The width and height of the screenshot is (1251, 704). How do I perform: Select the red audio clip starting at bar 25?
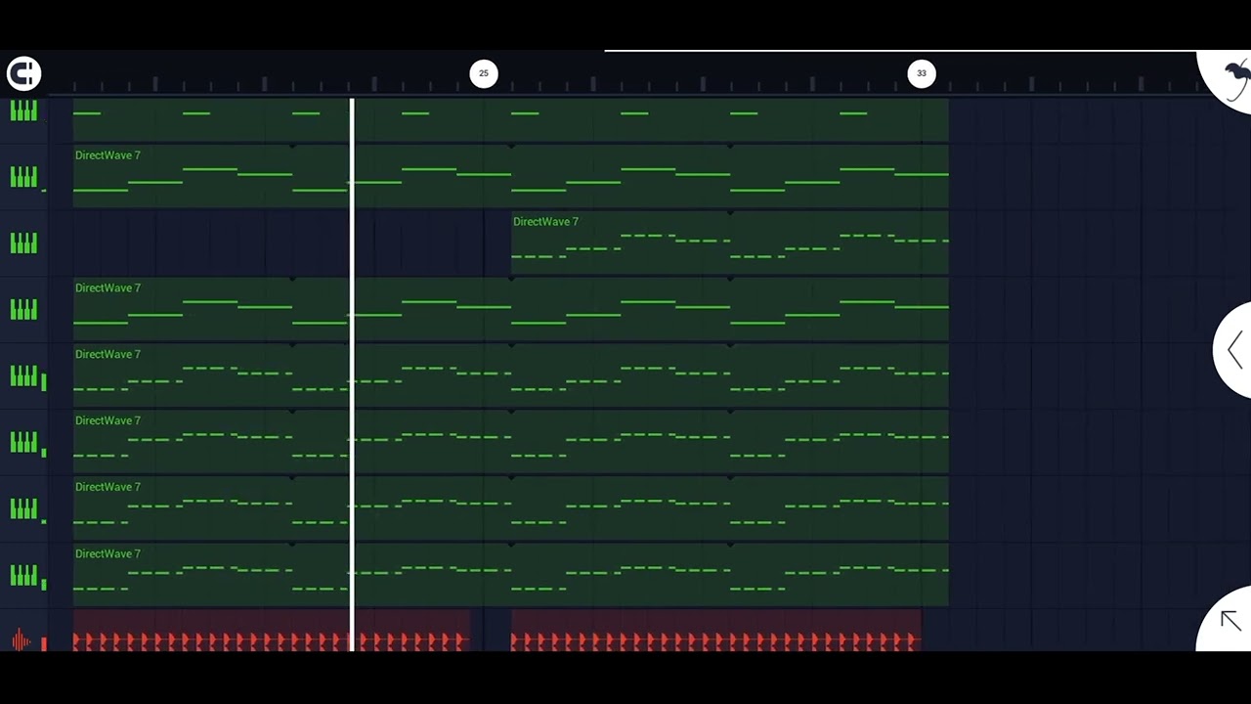coord(715,631)
